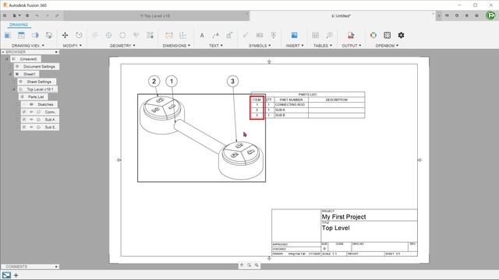Select the Create Sketch tool in Geometry
Image resolution: width=499 pixels, height=280 pixels.
(150, 35)
